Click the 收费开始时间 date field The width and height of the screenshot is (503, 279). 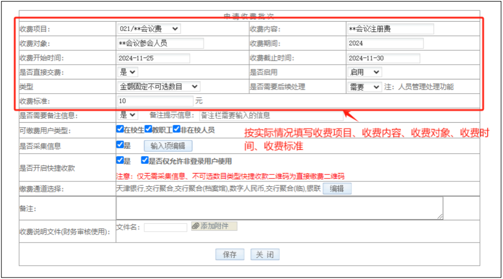pyautogui.click(x=153, y=58)
